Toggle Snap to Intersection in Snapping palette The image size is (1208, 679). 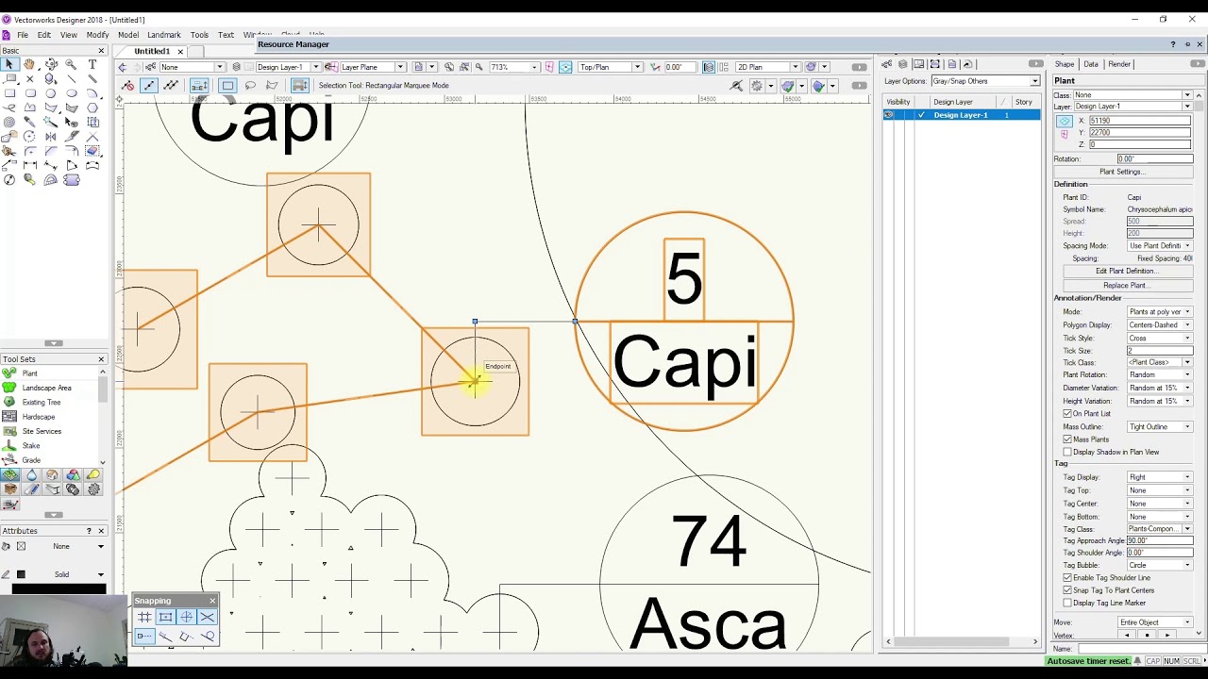207,617
